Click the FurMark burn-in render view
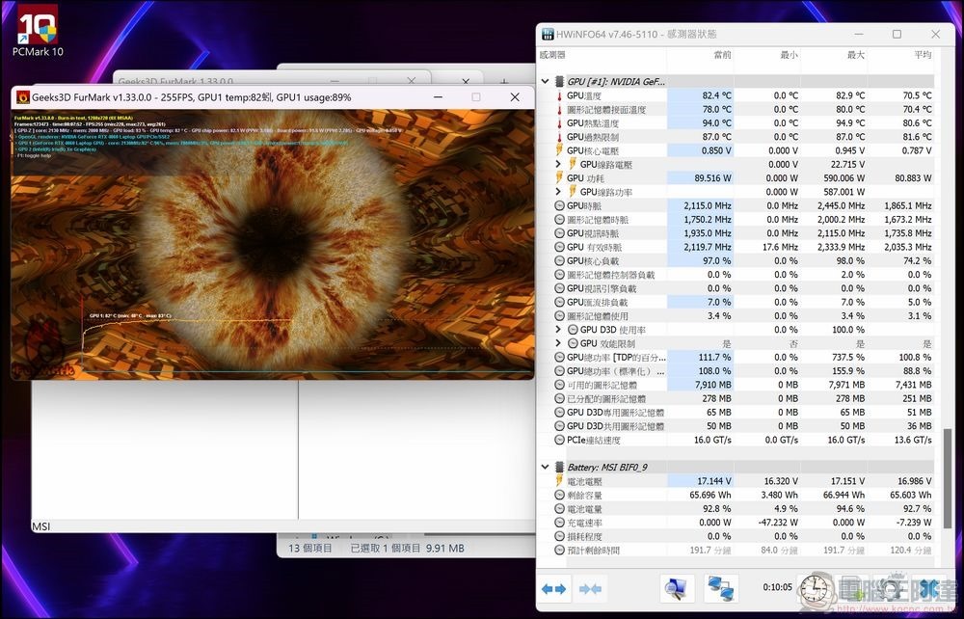This screenshot has width=964, height=619. (272, 241)
